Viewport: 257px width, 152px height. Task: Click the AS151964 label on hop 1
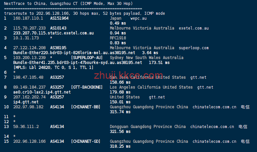pyautogui.click(x=59, y=18)
